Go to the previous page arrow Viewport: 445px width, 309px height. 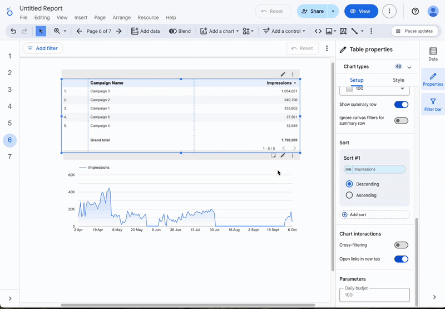coord(80,31)
